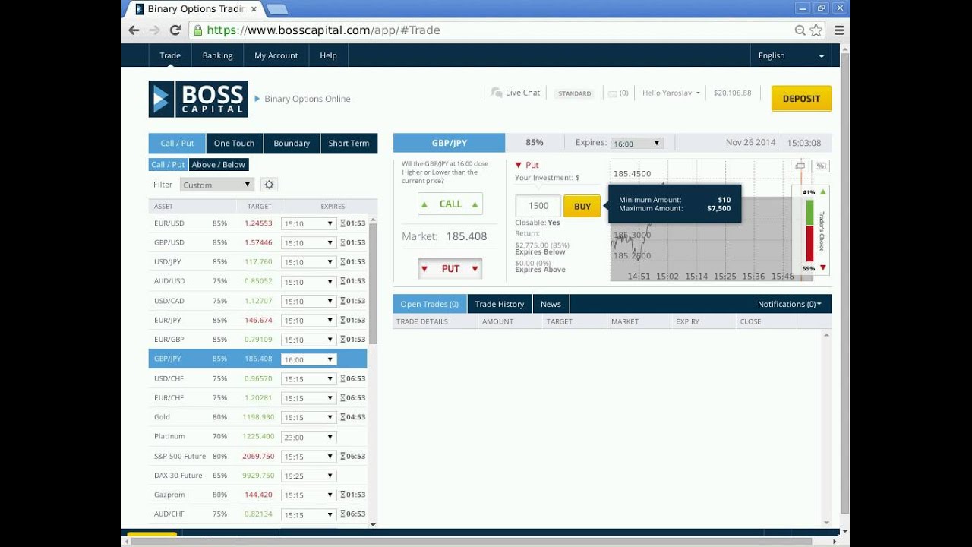The width and height of the screenshot is (972, 547).
Task: Open the Help menu
Action: (328, 55)
